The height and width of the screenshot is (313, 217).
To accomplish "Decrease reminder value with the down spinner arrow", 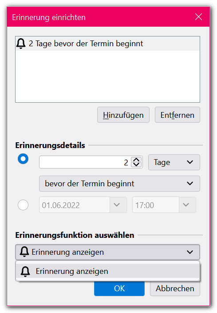I will [x=136, y=165].
